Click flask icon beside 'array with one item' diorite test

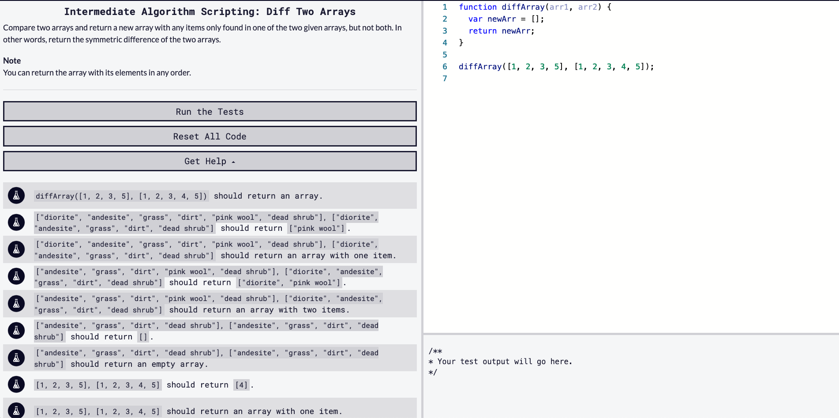[16, 249]
